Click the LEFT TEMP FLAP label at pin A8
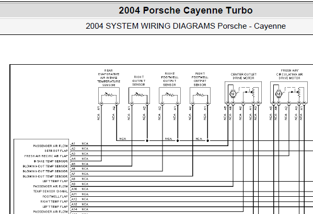 (x=55, y=181)
